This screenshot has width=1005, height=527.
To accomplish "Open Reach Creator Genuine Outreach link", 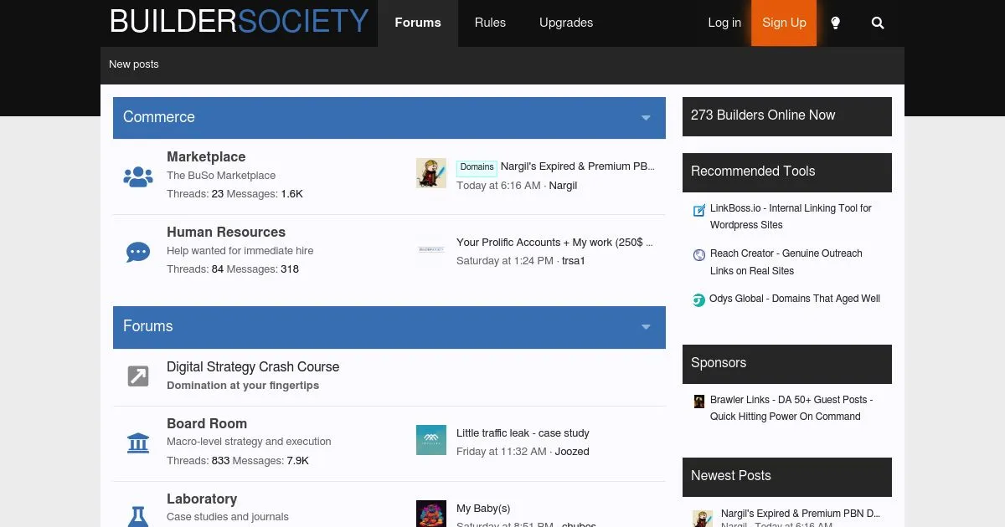I will click(786, 262).
